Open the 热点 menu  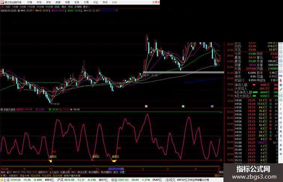coord(105,2)
